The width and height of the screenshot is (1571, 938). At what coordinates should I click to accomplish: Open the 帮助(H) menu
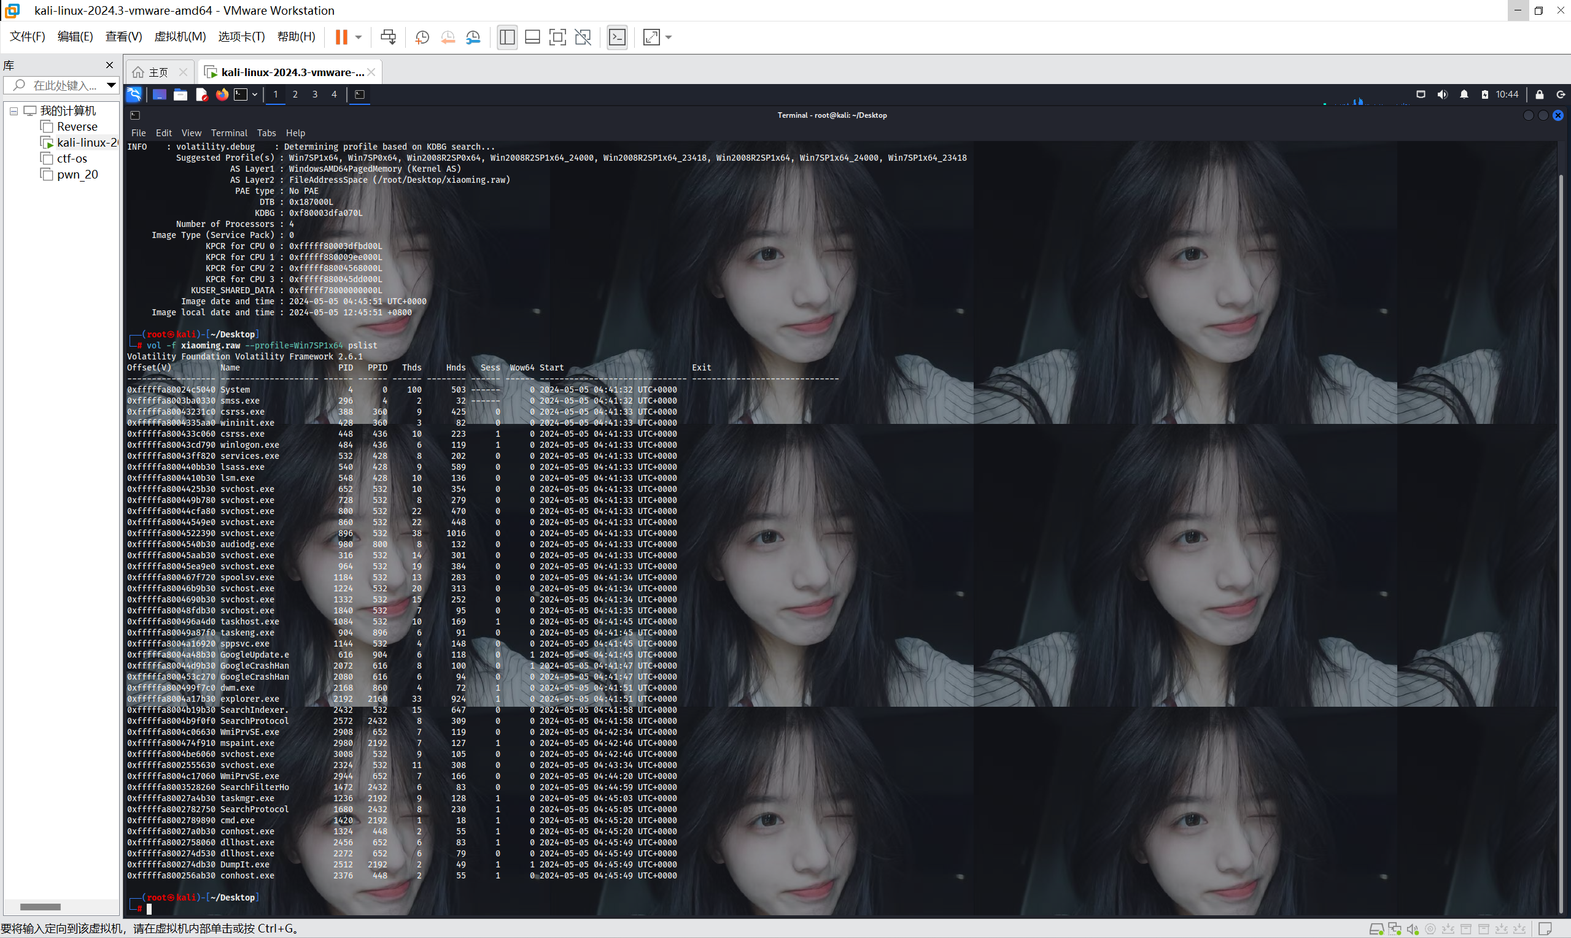[296, 37]
